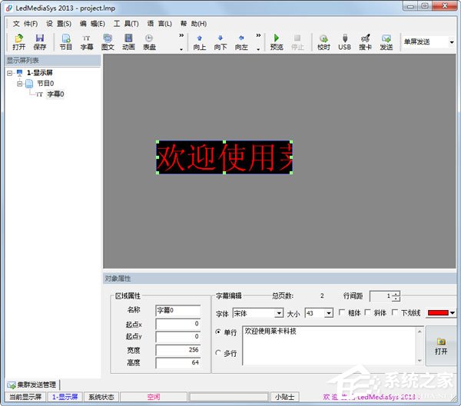The width and height of the screenshot is (461, 406).
Task: Click the 打开 (Open) toolbar icon
Action: 18,41
